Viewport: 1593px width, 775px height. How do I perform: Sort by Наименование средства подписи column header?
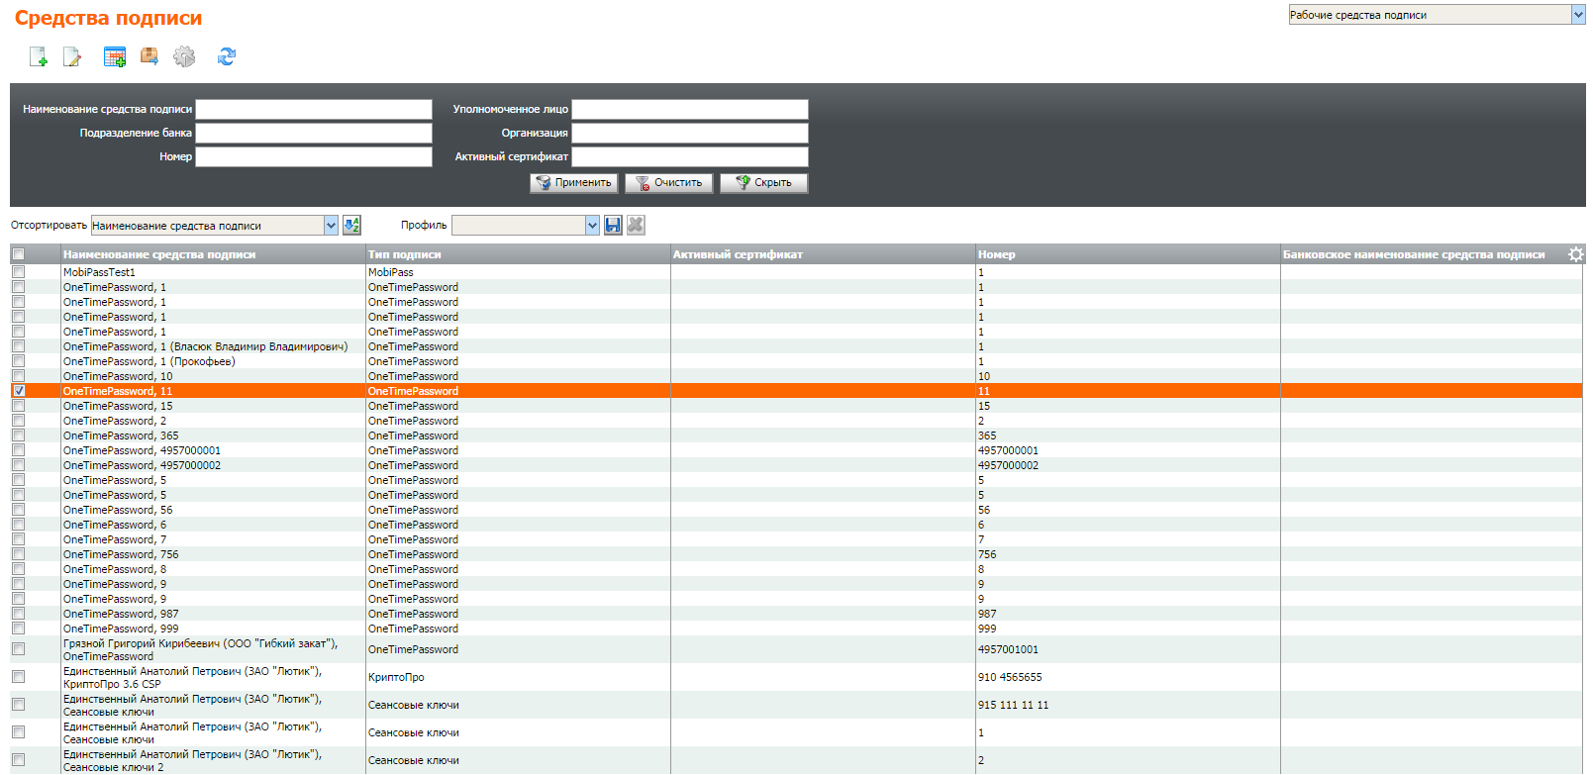coord(159,254)
